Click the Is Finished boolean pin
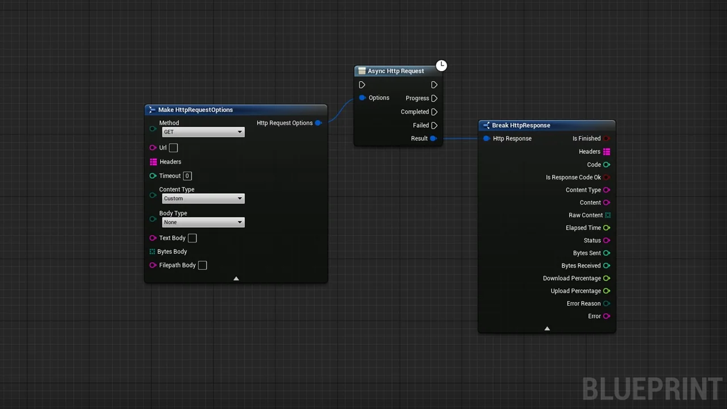This screenshot has width=727, height=409. pos(607,139)
